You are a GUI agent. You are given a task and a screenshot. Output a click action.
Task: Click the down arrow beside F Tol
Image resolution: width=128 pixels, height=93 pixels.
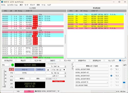click(64, 70)
